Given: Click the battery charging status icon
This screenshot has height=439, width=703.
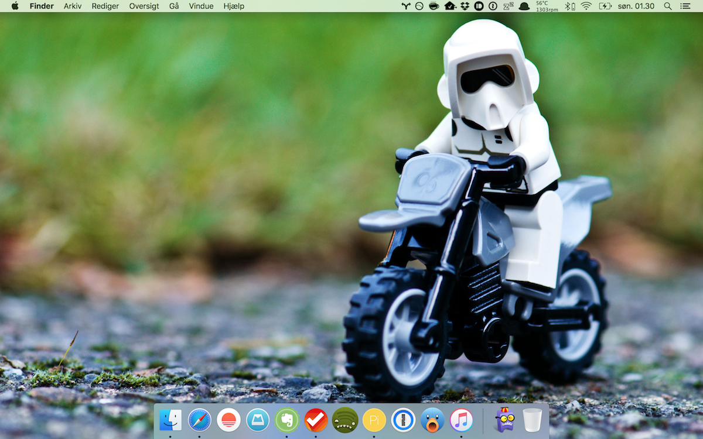Looking at the screenshot, I should [x=605, y=6].
